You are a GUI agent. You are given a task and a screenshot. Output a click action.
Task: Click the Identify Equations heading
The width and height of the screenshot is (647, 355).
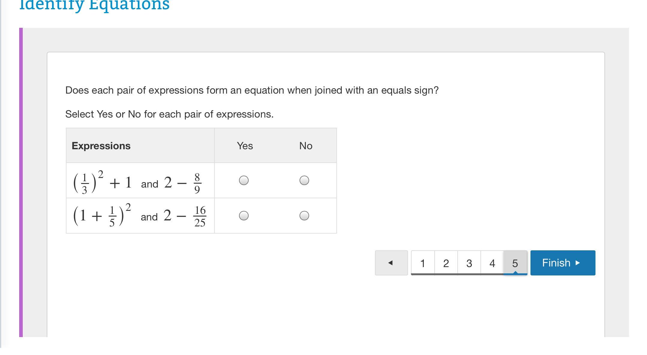(94, 5)
